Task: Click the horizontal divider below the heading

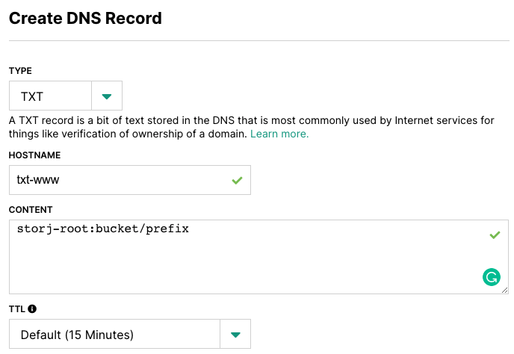Action: point(259,40)
